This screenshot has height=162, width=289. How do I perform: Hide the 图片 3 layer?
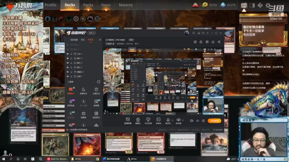tap(68, 58)
